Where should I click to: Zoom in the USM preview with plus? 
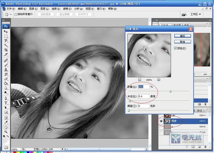[159, 80]
